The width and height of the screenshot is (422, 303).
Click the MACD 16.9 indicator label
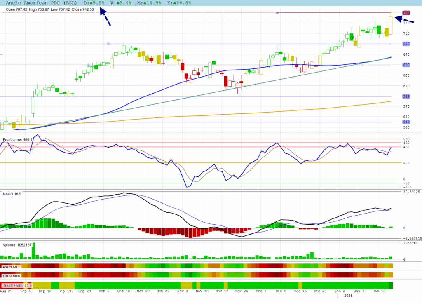click(x=12, y=193)
